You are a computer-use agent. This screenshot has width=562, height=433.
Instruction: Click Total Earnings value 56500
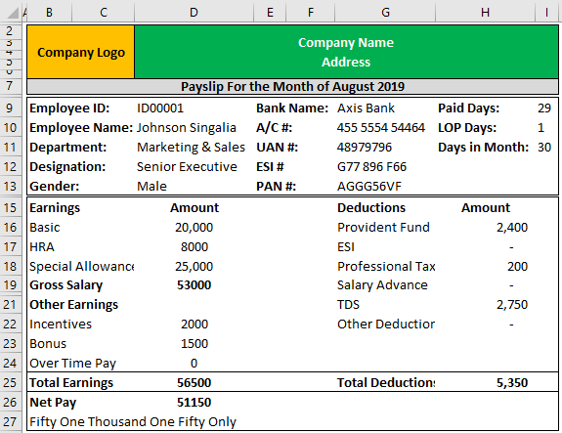(194, 383)
